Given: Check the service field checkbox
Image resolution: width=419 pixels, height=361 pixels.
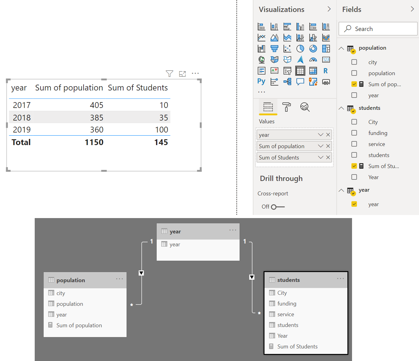Looking at the screenshot, I should click(x=354, y=144).
